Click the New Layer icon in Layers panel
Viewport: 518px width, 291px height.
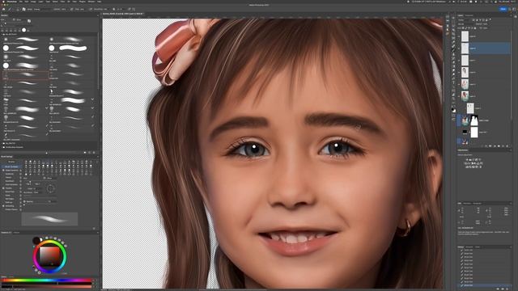tap(503, 145)
